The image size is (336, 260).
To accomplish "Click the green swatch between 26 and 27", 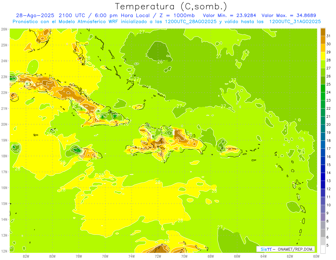I will 323,72.
